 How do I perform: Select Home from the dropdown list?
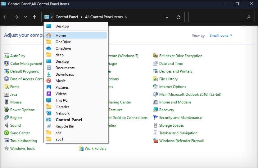coord(75,36)
